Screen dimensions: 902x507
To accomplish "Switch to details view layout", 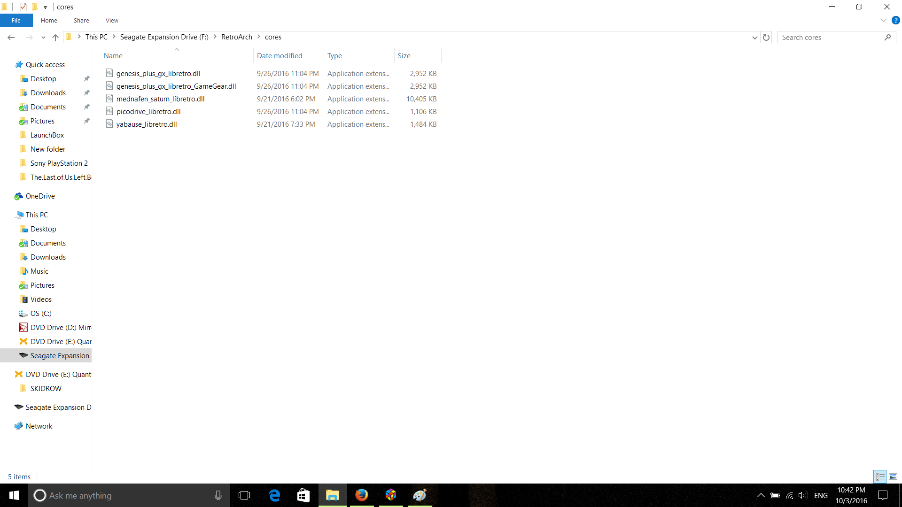I will click(x=880, y=476).
